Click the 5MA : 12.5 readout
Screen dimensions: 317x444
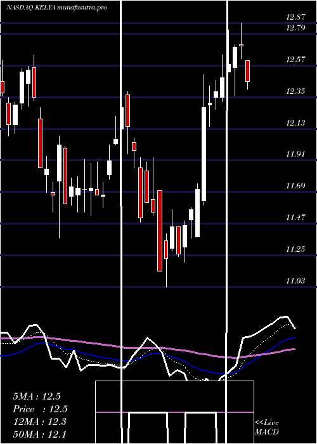tap(37, 396)
